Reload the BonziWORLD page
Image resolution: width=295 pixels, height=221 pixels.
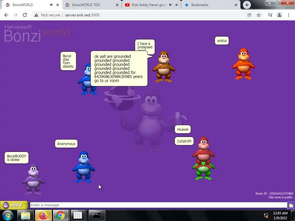click(x=25, y=15)
